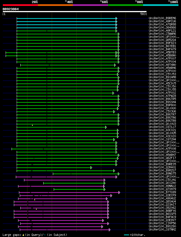The image size is (181, 237).
Task: Select the UniRef100_Q7XH79 label
Action: [162, 189]
